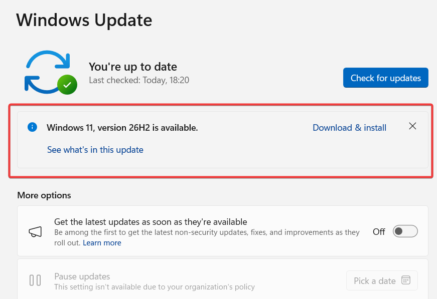437x299 pixels.
Task: Click Last checked: Today, 18:20 text
Action: 139,80
